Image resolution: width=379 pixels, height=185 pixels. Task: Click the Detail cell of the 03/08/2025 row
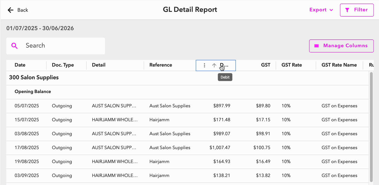115,134
